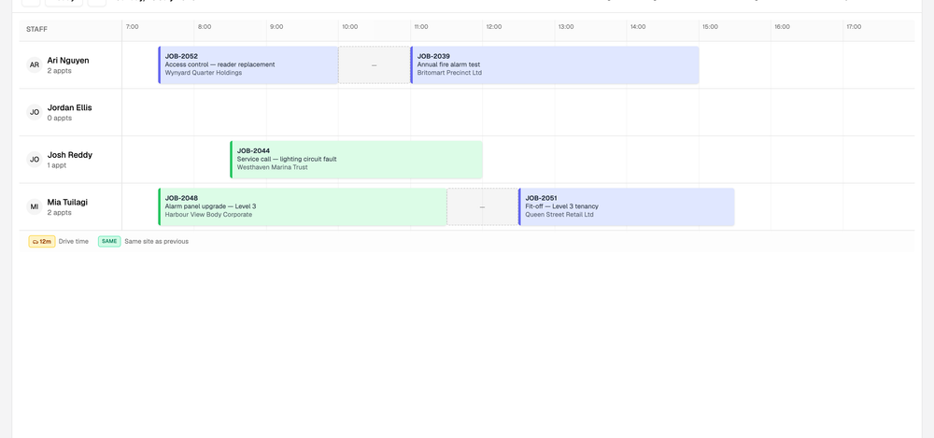Click the gap block between Ari Nguyen's jobs
The width and height of the screenshot is (934, 438).
(x=375, y=65)
